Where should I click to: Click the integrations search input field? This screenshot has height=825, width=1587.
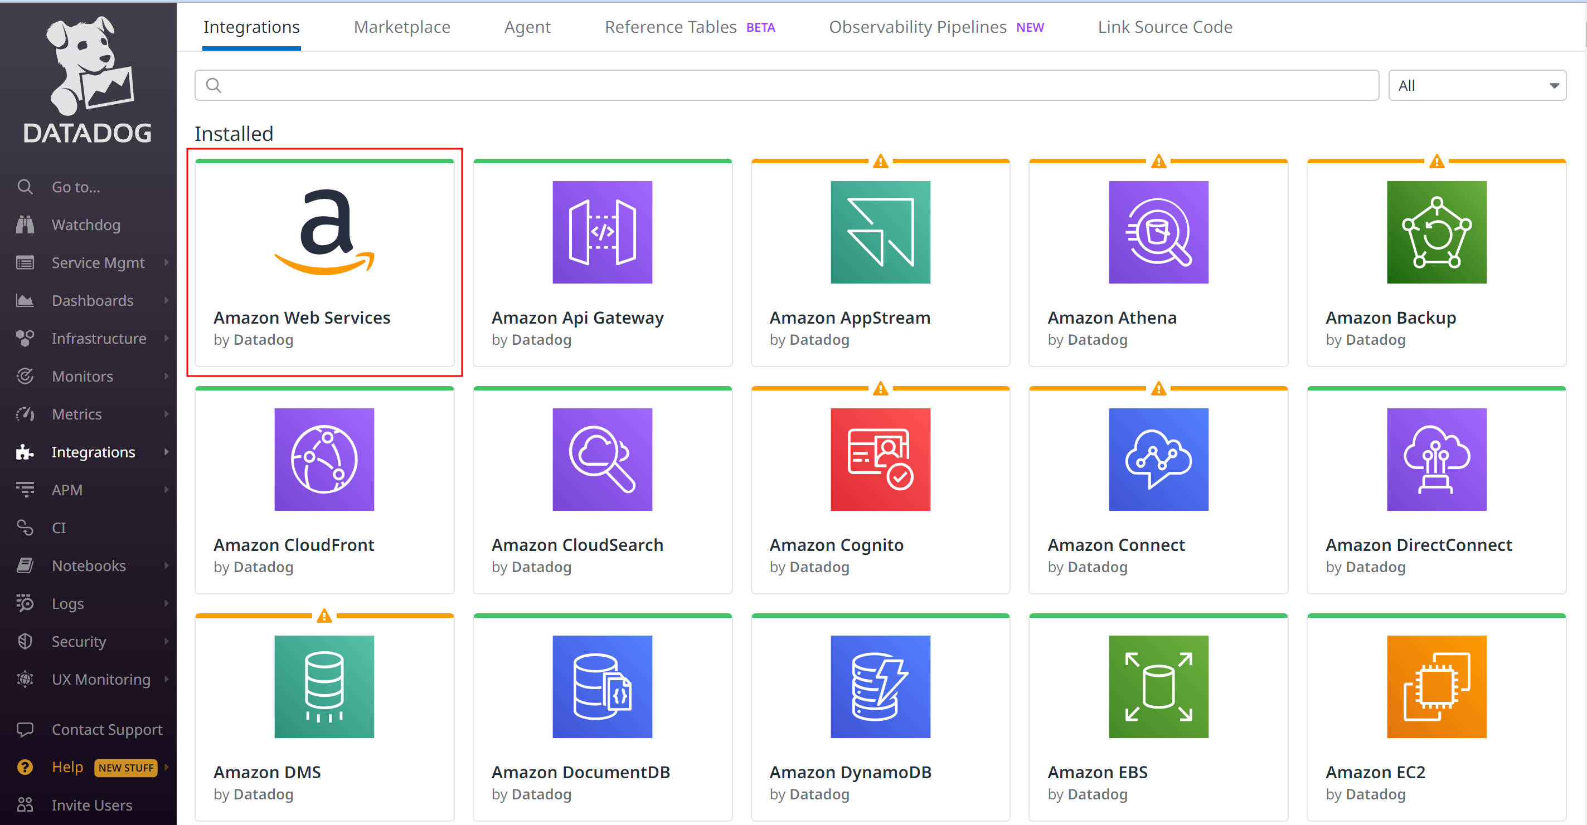click(785, 86)
